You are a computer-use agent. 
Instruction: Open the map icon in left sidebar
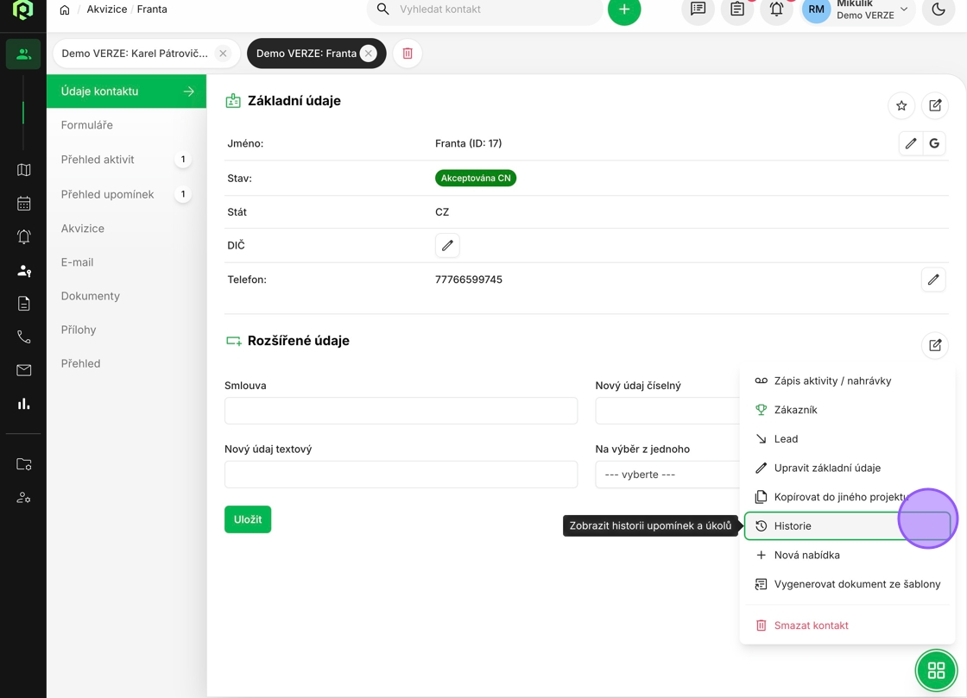[24, 170]
